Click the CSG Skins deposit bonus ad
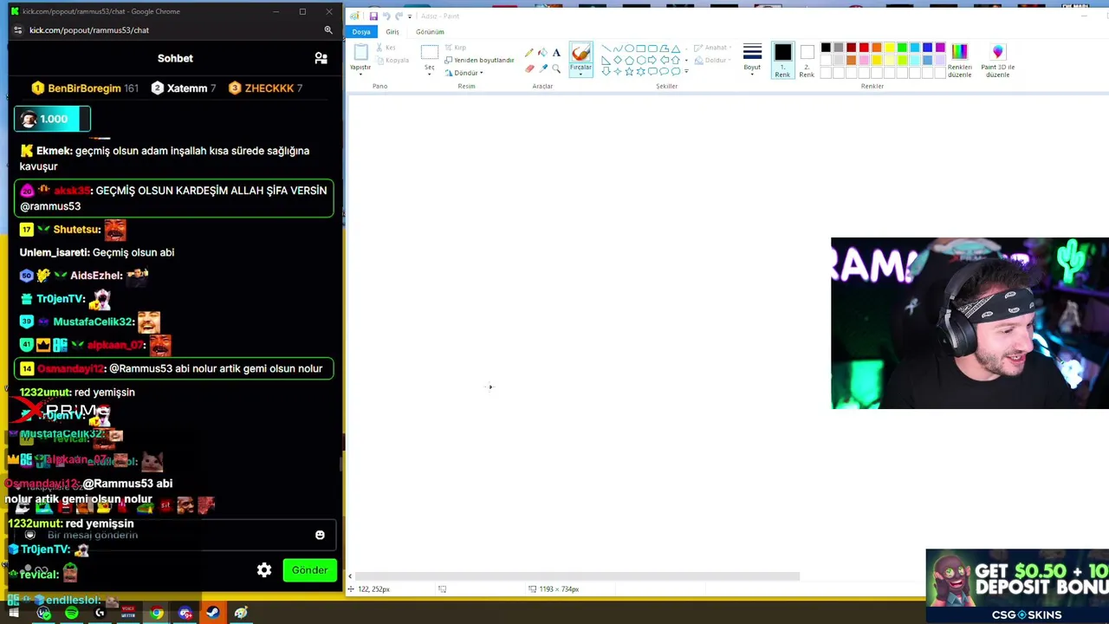This screenshot has width=1109, height=624. coord(1017,586)
